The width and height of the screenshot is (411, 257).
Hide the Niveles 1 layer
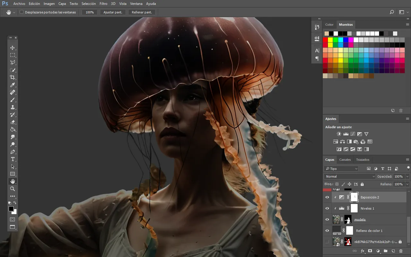coord(327,208)
